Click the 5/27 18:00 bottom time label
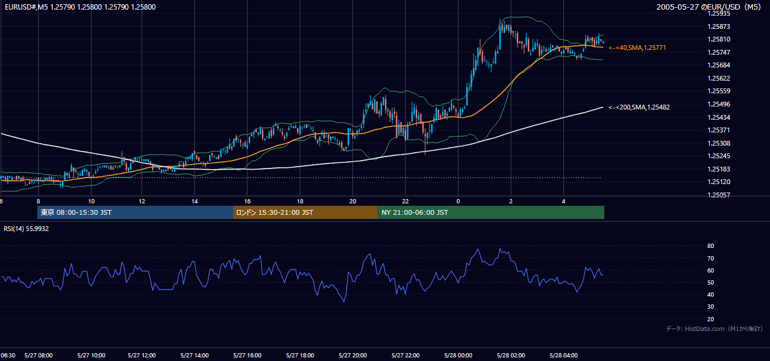Screen dimensions: 770x361 [x=301, y=355]
